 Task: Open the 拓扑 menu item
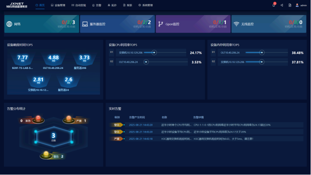click(x=112, y=5)
